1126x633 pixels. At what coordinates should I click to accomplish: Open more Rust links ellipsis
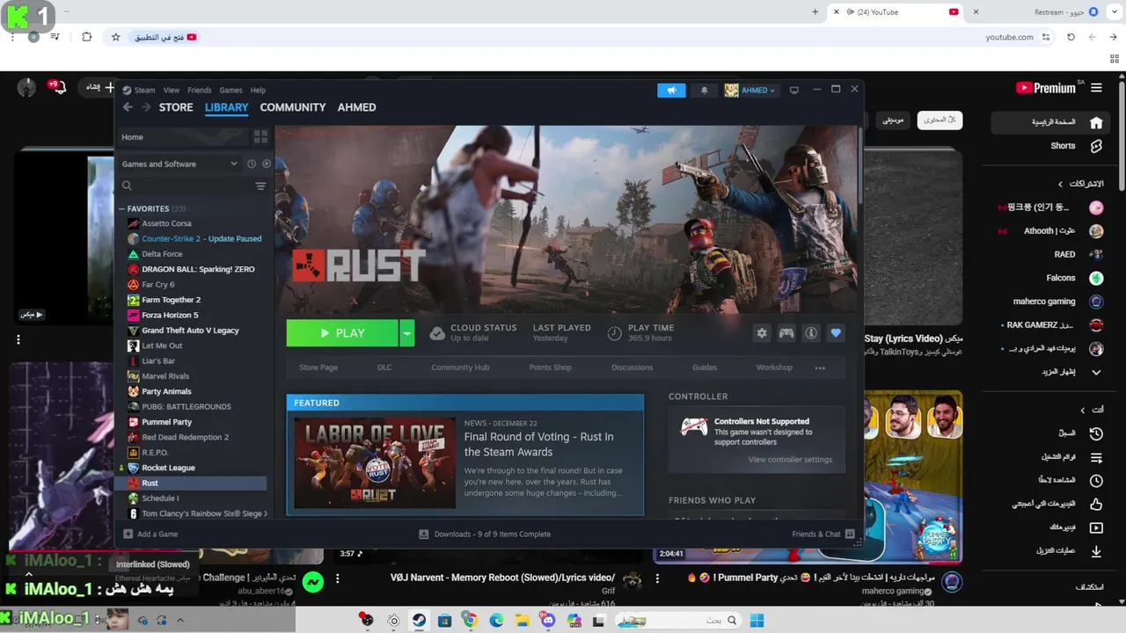click(820, 367)
